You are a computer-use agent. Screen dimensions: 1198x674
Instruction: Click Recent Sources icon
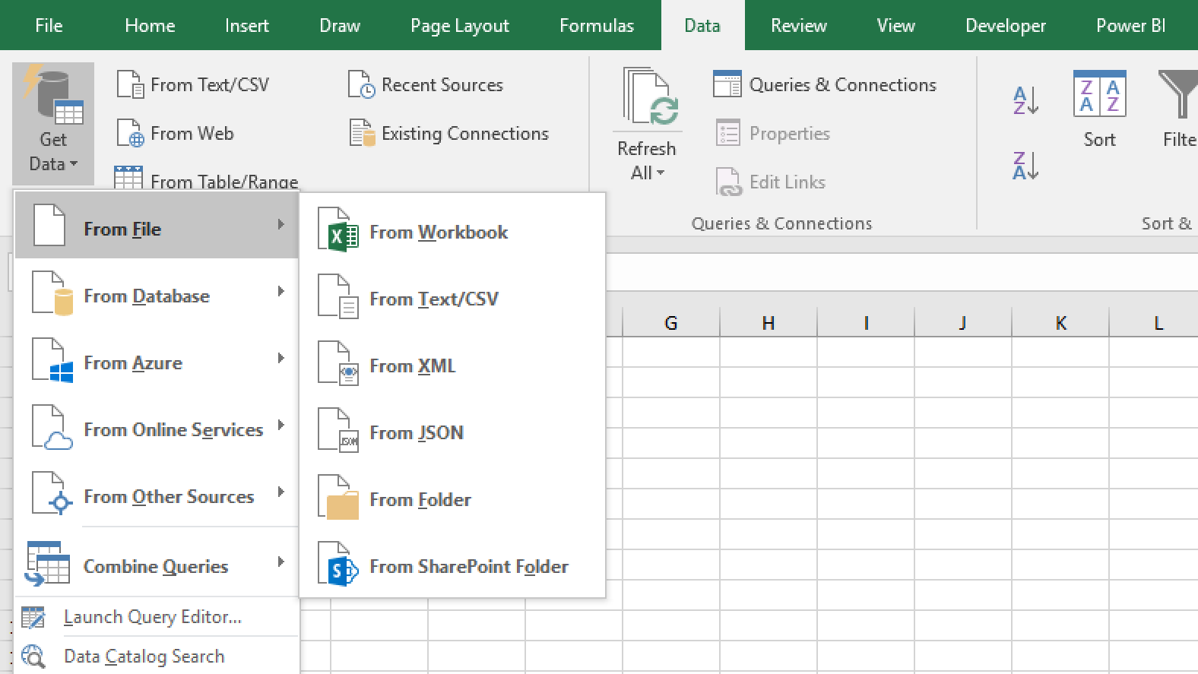[361, 85]
